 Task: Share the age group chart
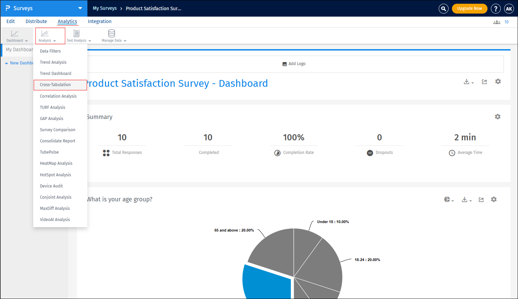coord(481,200)
